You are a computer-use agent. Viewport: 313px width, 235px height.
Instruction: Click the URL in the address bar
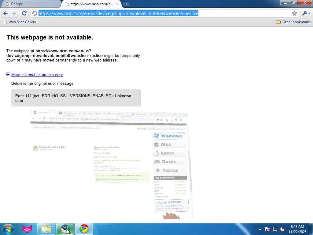click(x=118, y=13)
